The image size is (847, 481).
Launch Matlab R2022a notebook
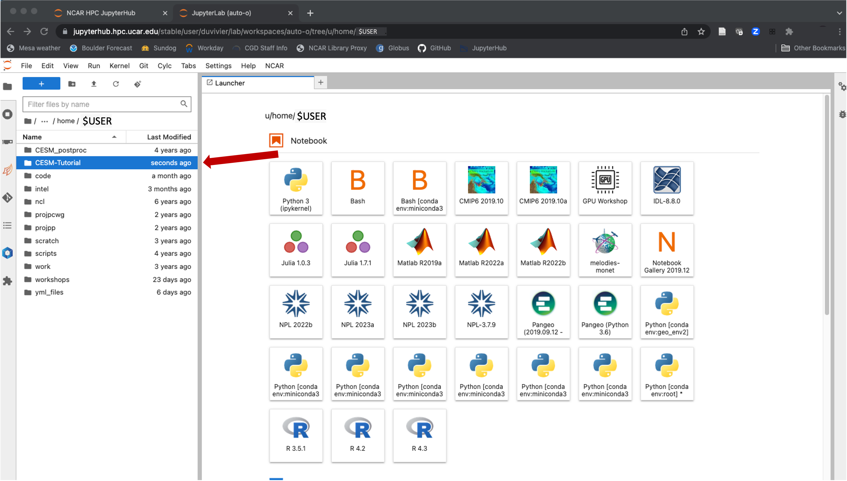[481, 250]
